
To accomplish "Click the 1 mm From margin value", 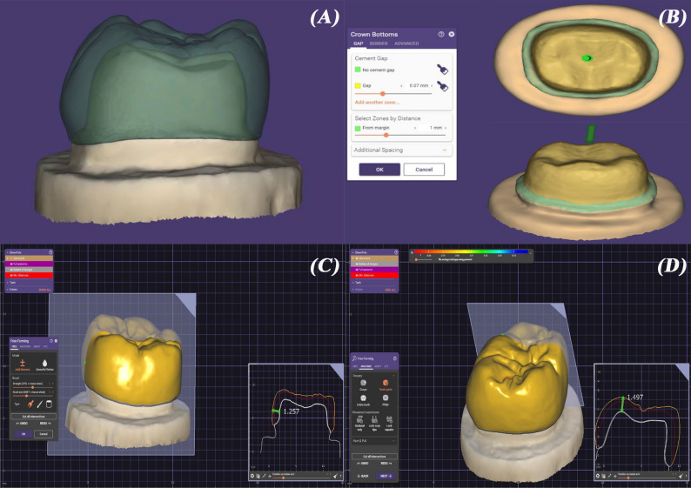I will (436, 128).
